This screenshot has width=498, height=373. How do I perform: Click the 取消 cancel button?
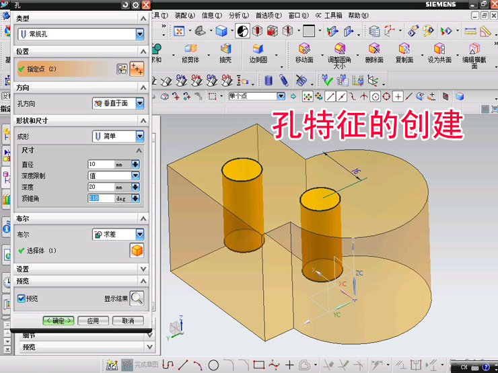(x=128, y=321)
